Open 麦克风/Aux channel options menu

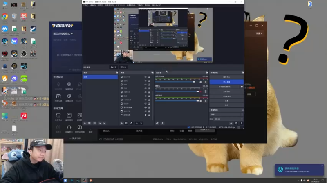click(x=205, y=82)
